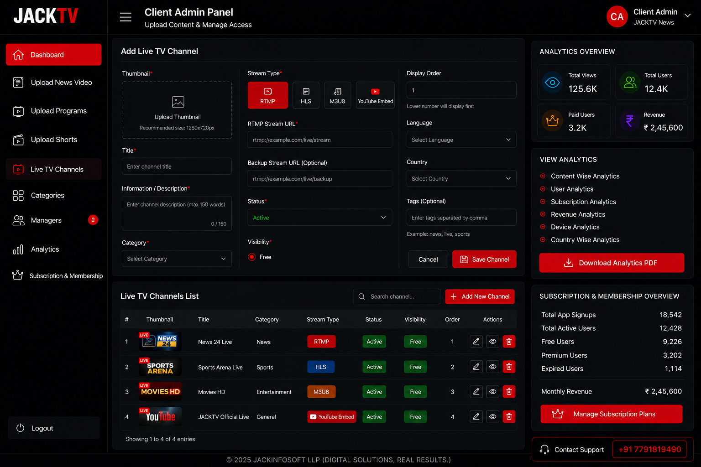
Task: Open Upload Programs page
Action: 53,111
